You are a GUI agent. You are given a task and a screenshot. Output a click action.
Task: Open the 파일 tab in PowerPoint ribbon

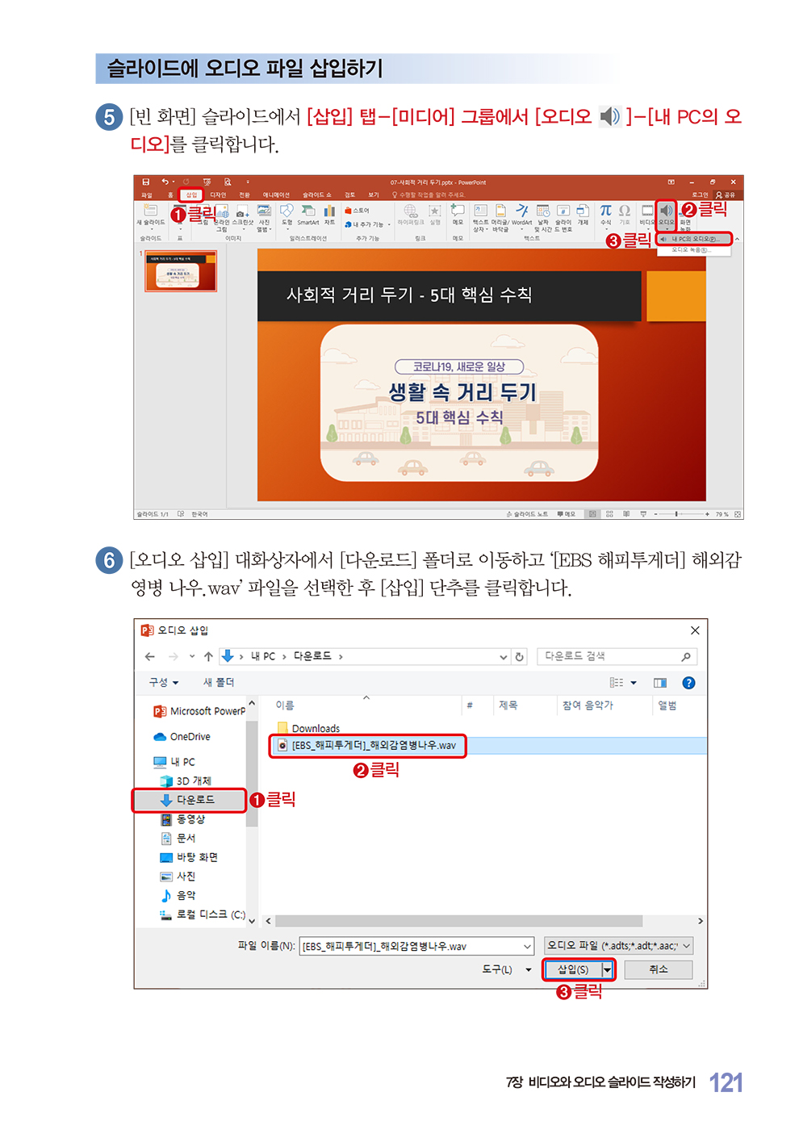coord(147,195)
